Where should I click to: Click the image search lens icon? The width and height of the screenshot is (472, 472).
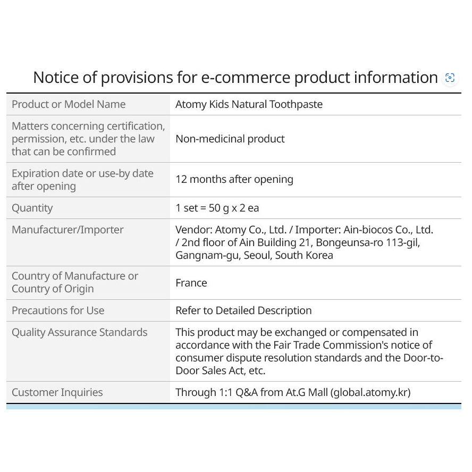450,78
